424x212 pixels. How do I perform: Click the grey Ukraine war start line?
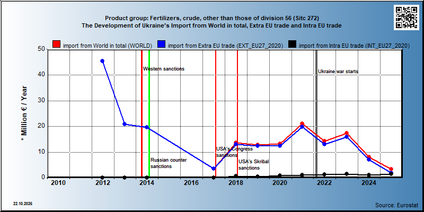[x=316, y=113]
